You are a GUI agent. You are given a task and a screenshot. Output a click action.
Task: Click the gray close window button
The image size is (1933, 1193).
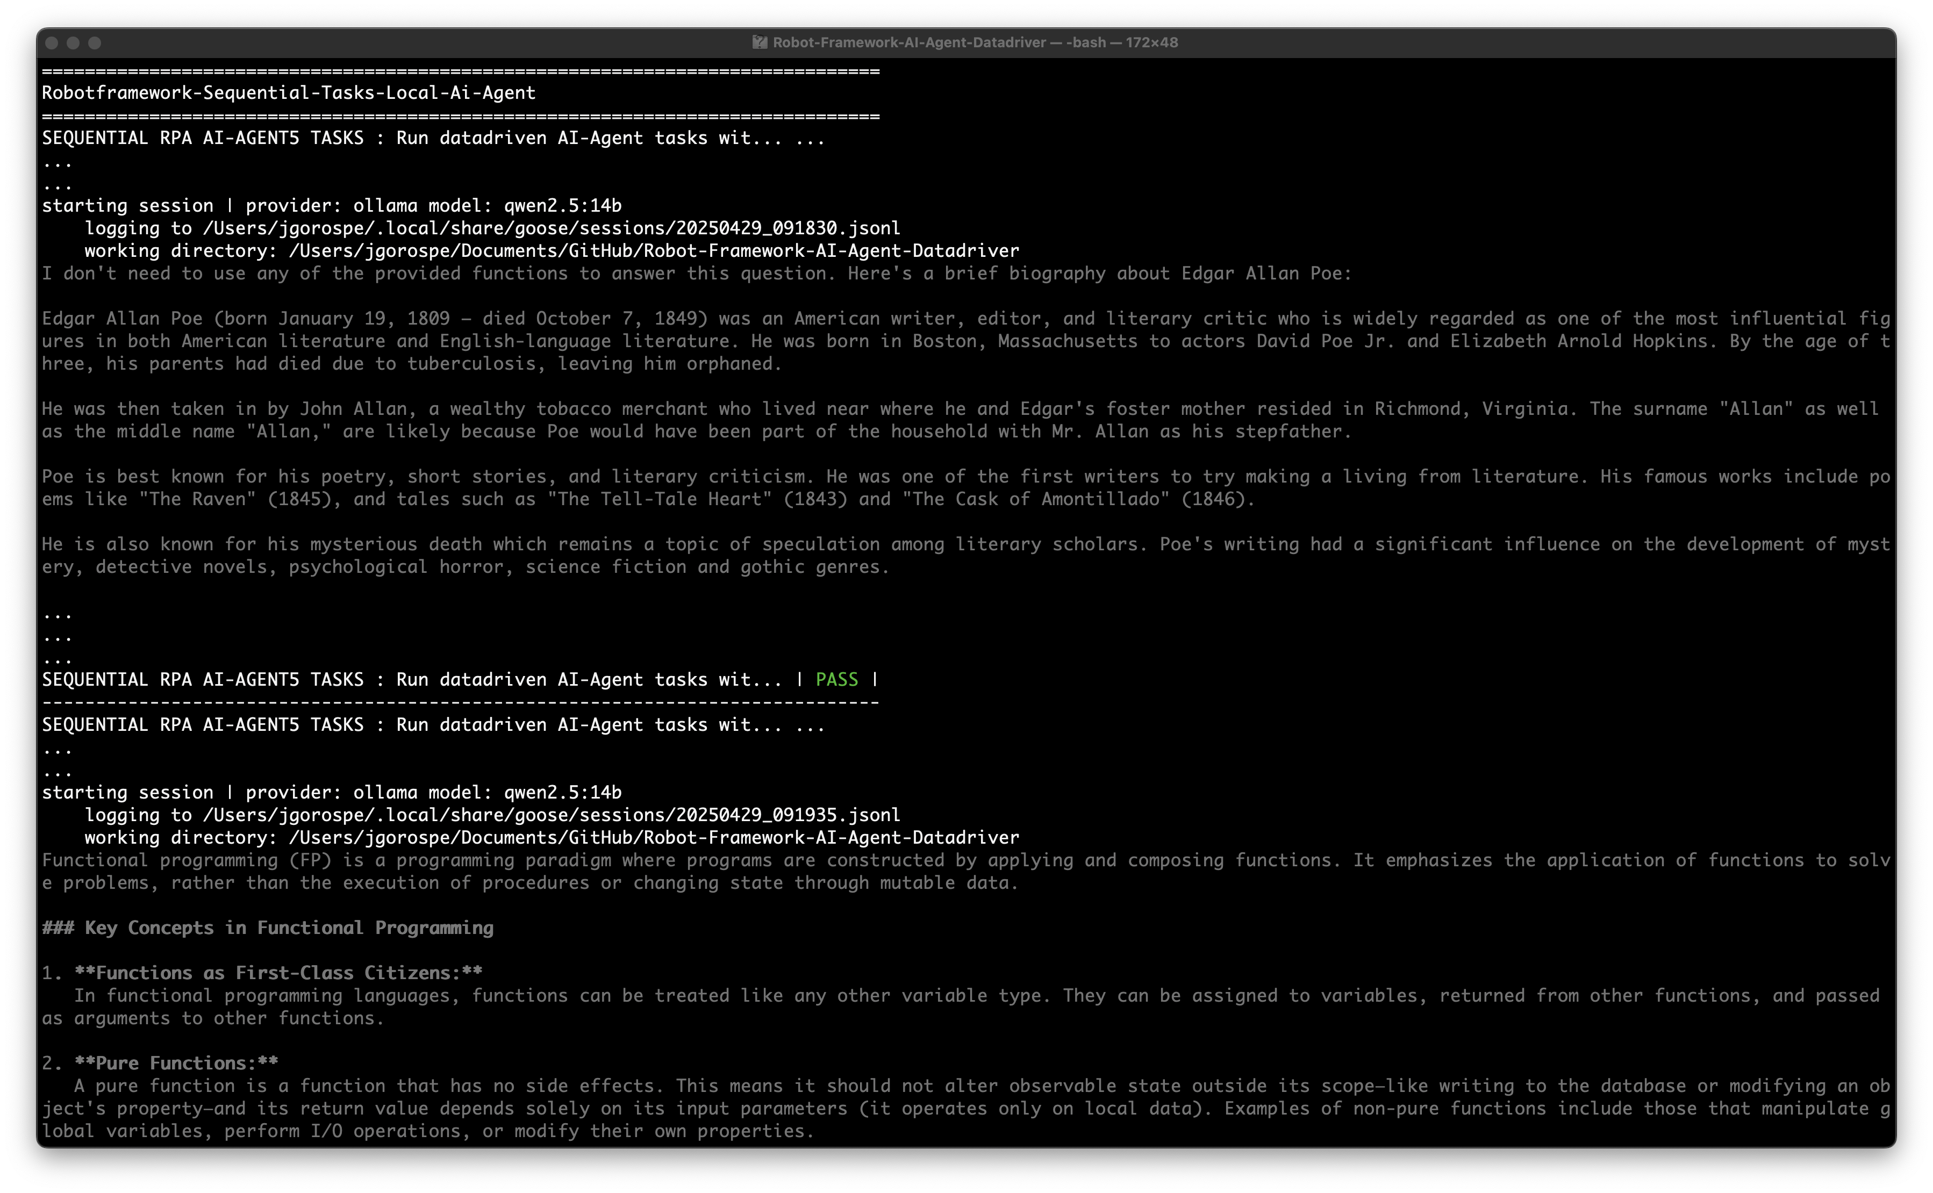(x=52, y=42)
